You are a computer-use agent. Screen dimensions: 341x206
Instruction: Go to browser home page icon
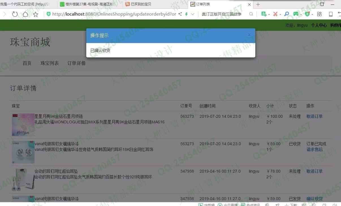tap(25, 14)
